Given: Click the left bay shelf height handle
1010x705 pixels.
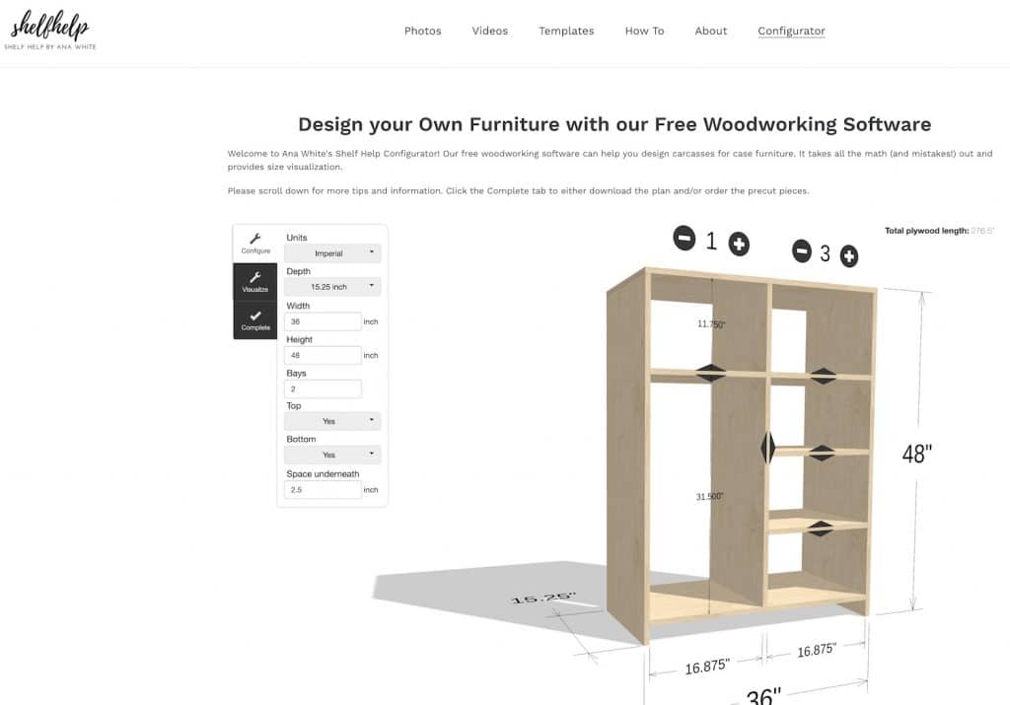Looking at the screenshot, I should (710, 373).
